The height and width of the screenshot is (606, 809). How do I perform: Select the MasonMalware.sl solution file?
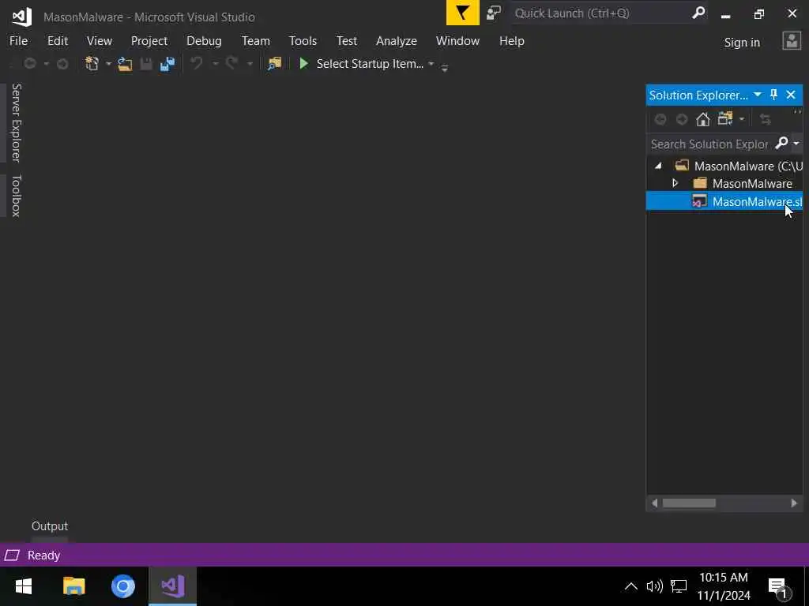(x=724, y=201)
